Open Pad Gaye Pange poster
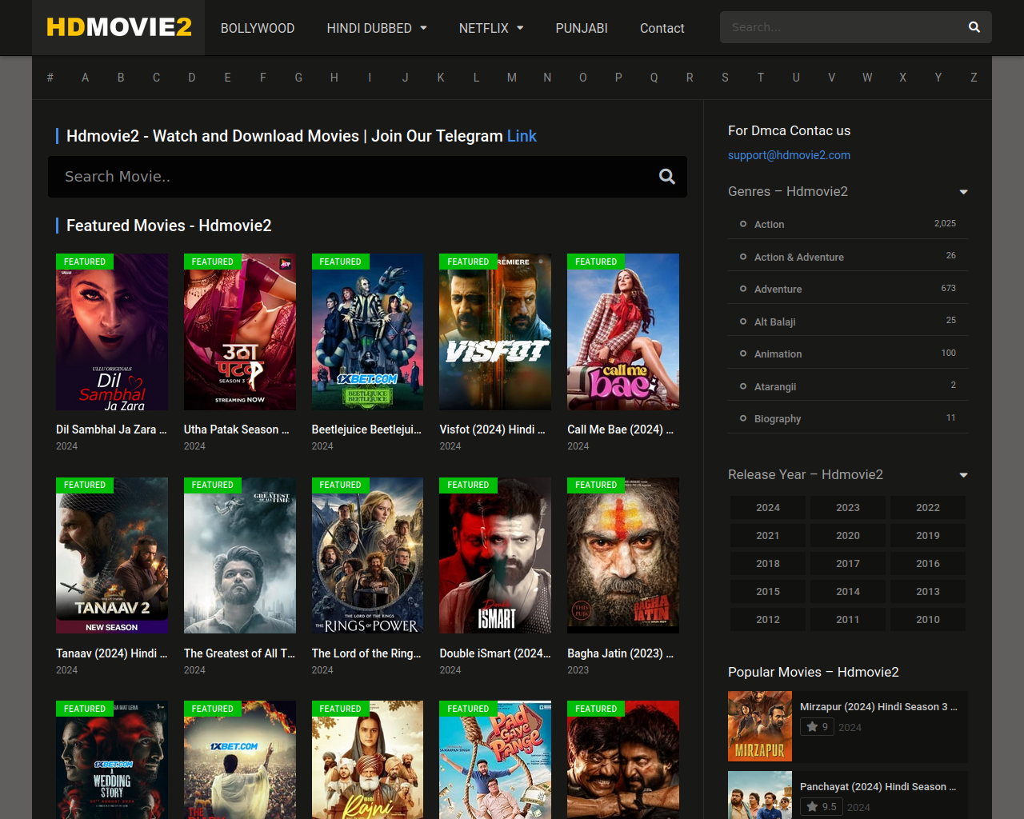1024x819 pixels. click(495, 760)
